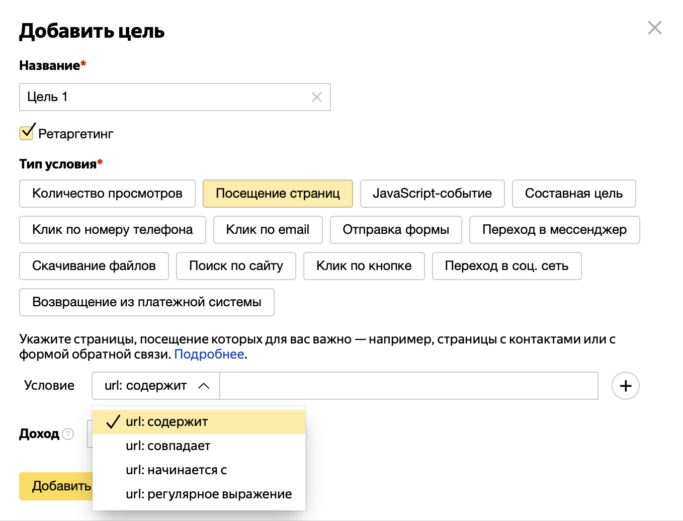The width and height of the screenshot is (683, 521).
Task: Choose Составная цель condition type
Action: pyautogui.click(x=574, y=194)
